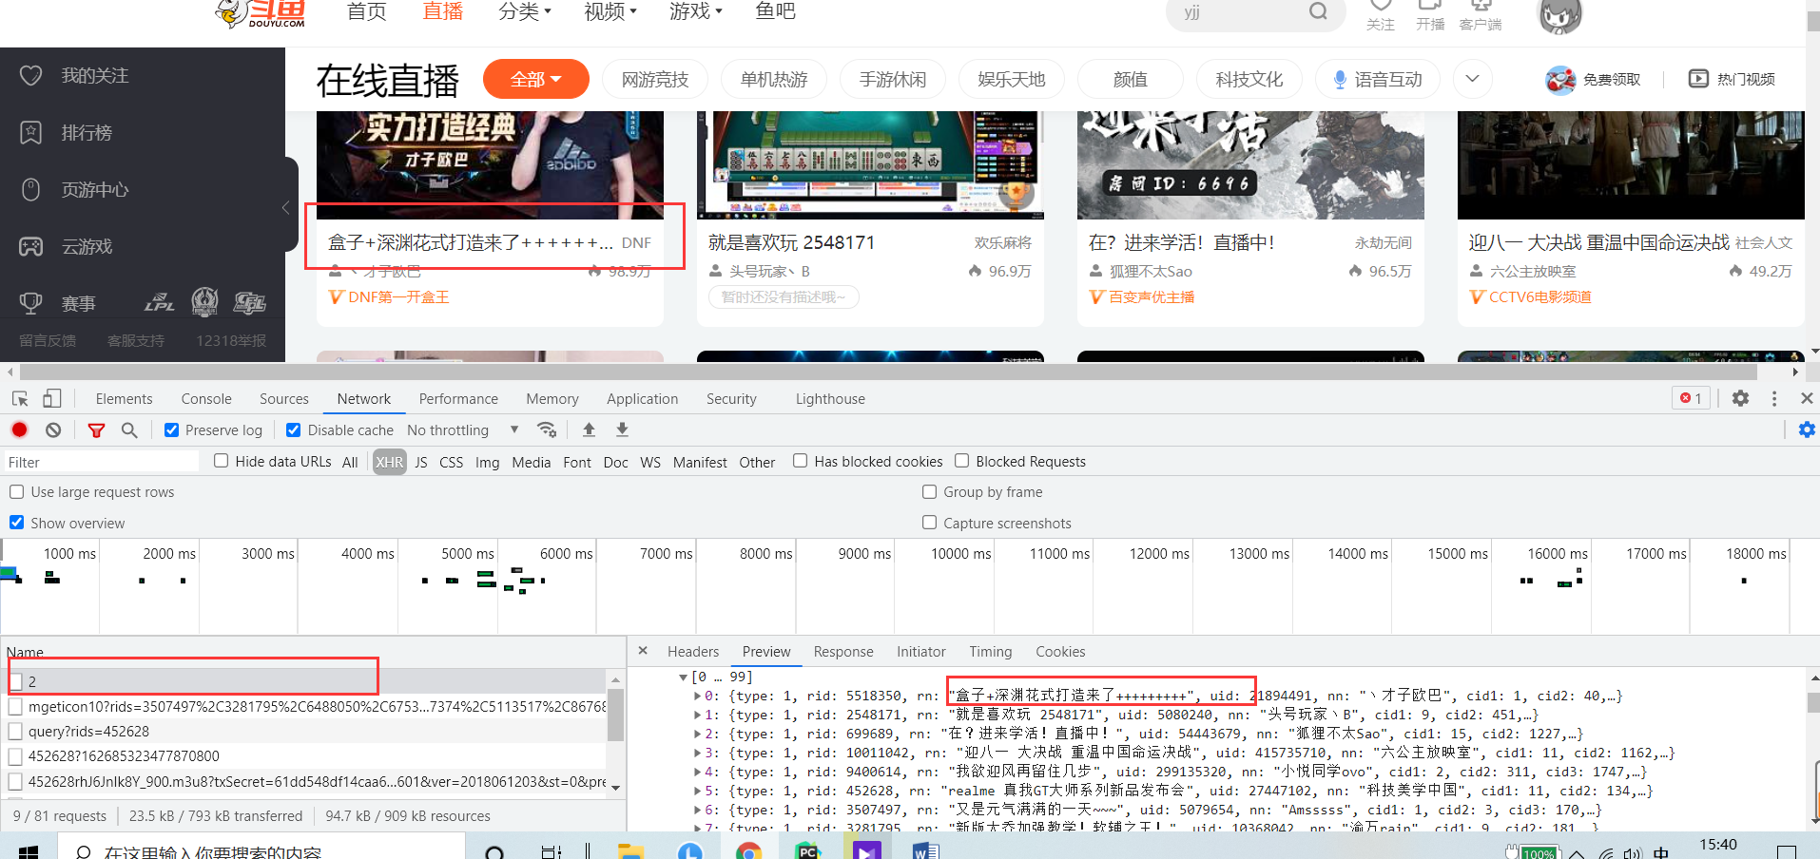
Task: Filter requests by JS type
Action: pos(421,462)
